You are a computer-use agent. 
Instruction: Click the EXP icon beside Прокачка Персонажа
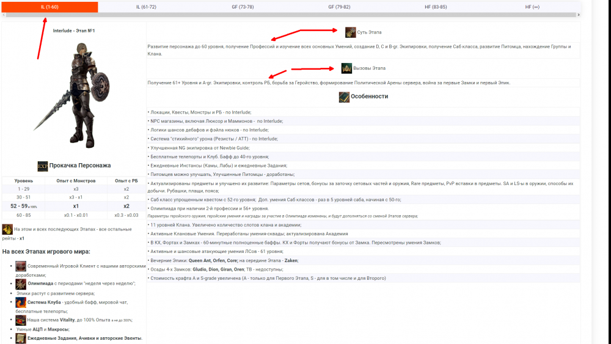42,166
